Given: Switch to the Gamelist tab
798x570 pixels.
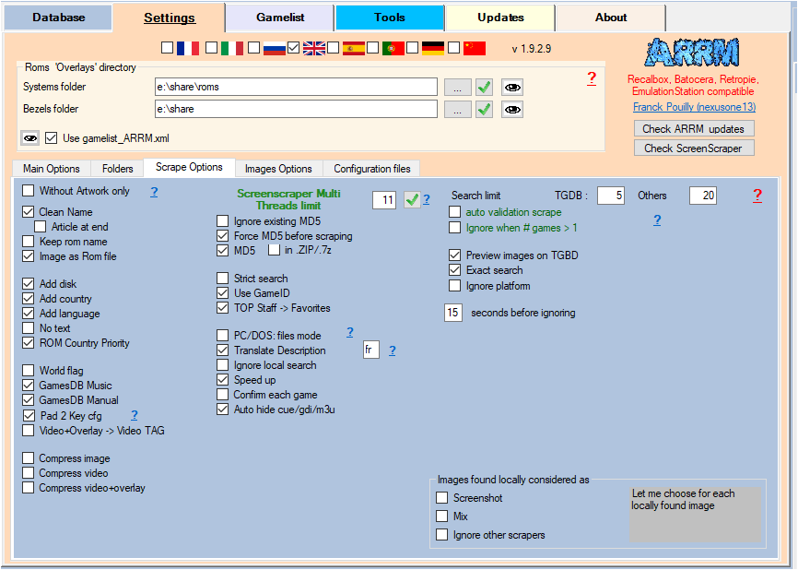Looking at the screenshot, I should pos(279,18).
